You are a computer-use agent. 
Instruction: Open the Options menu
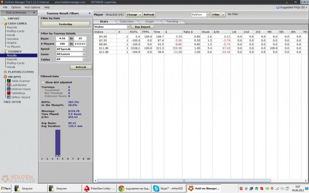pos(16,8)
